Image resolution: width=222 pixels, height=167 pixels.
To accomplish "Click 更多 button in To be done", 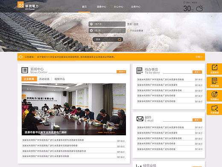I will click(197, 72).
